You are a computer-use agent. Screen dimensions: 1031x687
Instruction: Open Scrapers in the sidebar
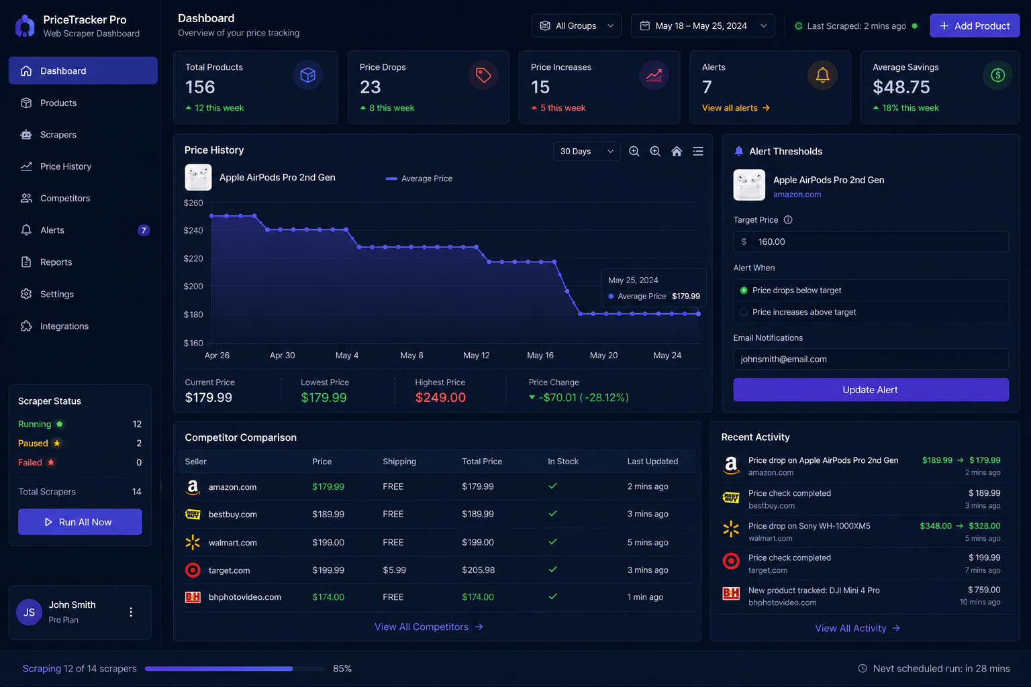pyautogui.click(x=83, y=135)
